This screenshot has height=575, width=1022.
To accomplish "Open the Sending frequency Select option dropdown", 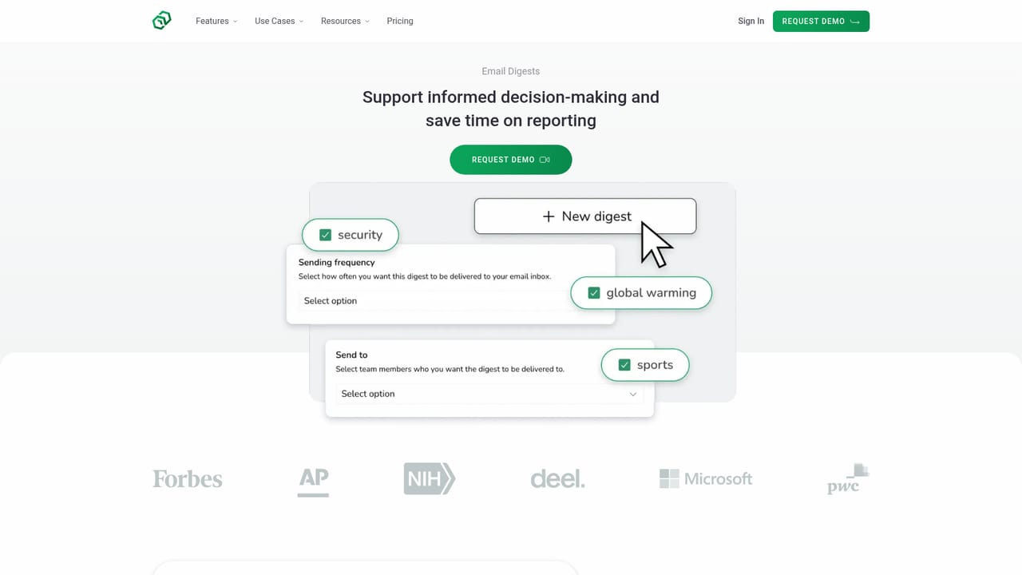I will (x=450, y=301).
